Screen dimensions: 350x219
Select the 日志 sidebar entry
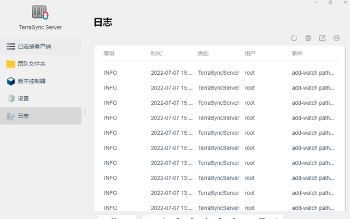[40, 116]
